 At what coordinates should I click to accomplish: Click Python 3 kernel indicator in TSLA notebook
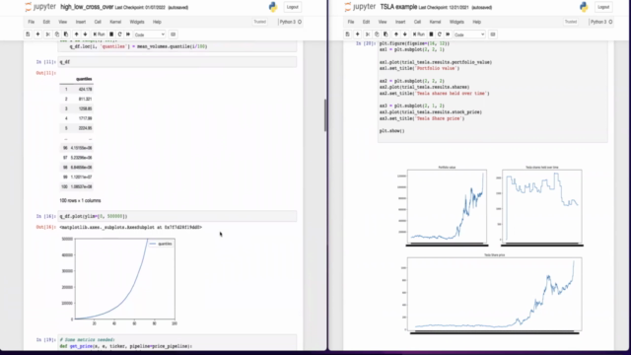pos(600,22)
